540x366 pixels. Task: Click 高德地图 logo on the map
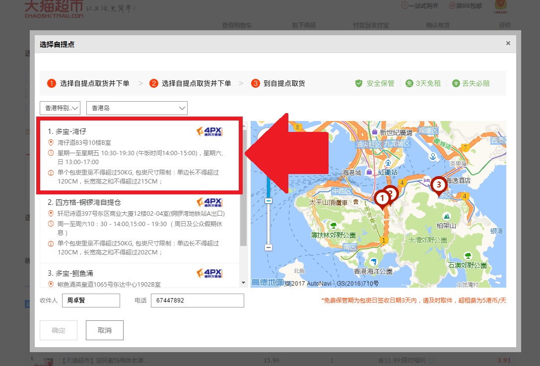click(x=268, y=282)
